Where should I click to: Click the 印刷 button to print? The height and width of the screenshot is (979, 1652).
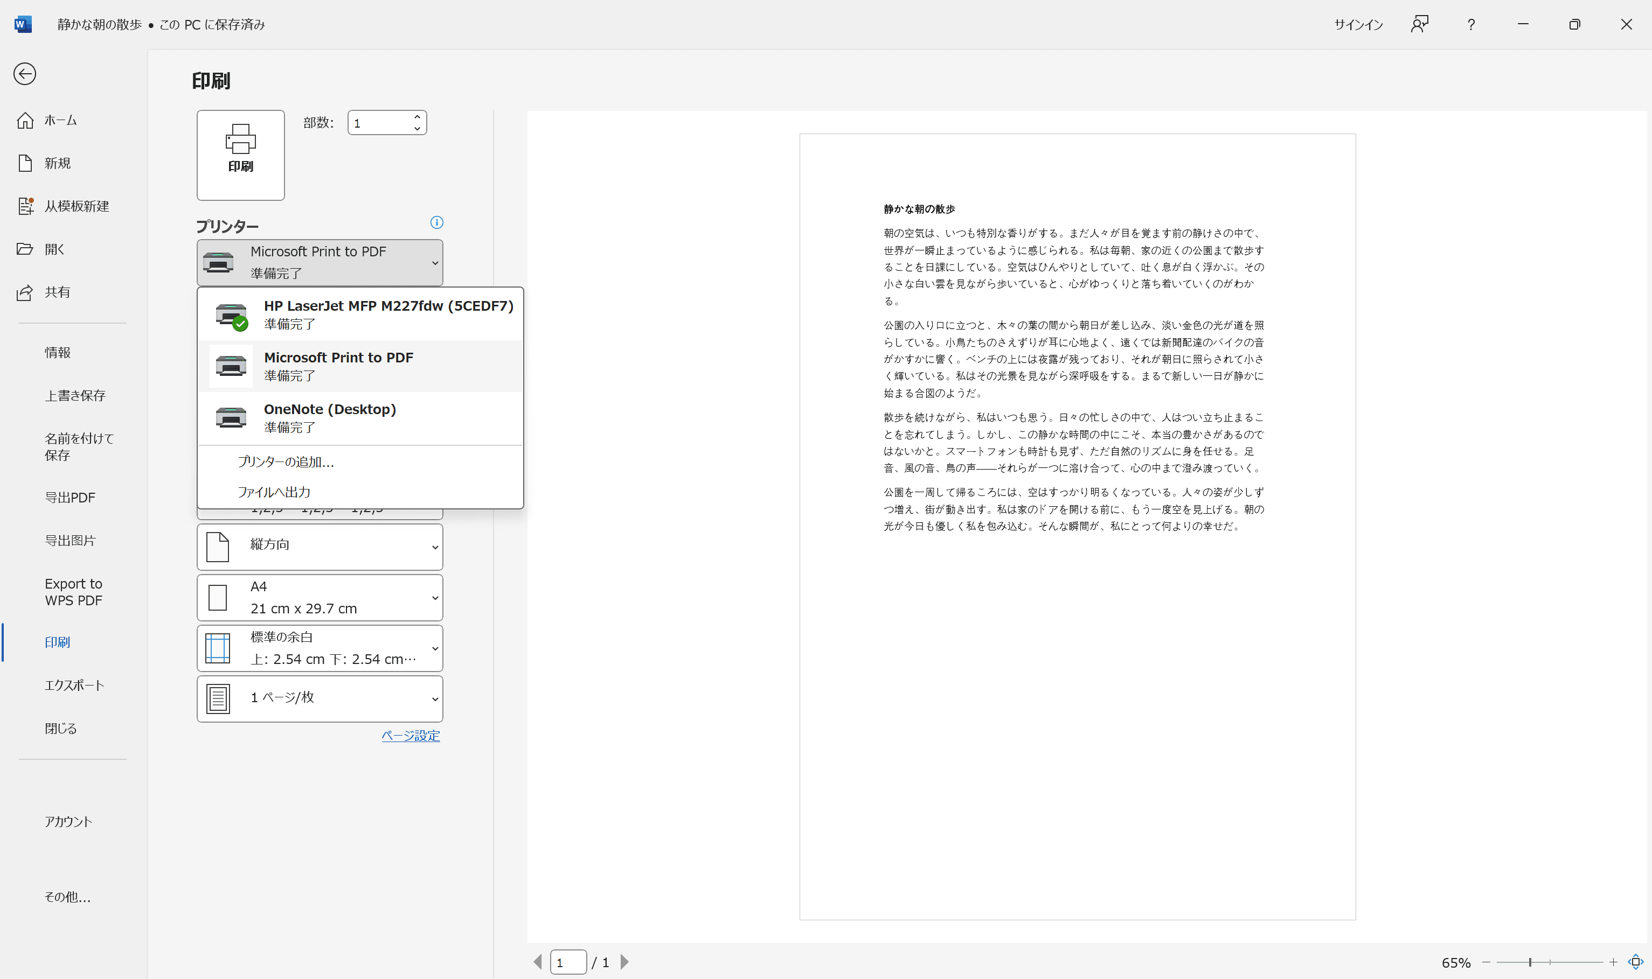[x=240, y=155]
